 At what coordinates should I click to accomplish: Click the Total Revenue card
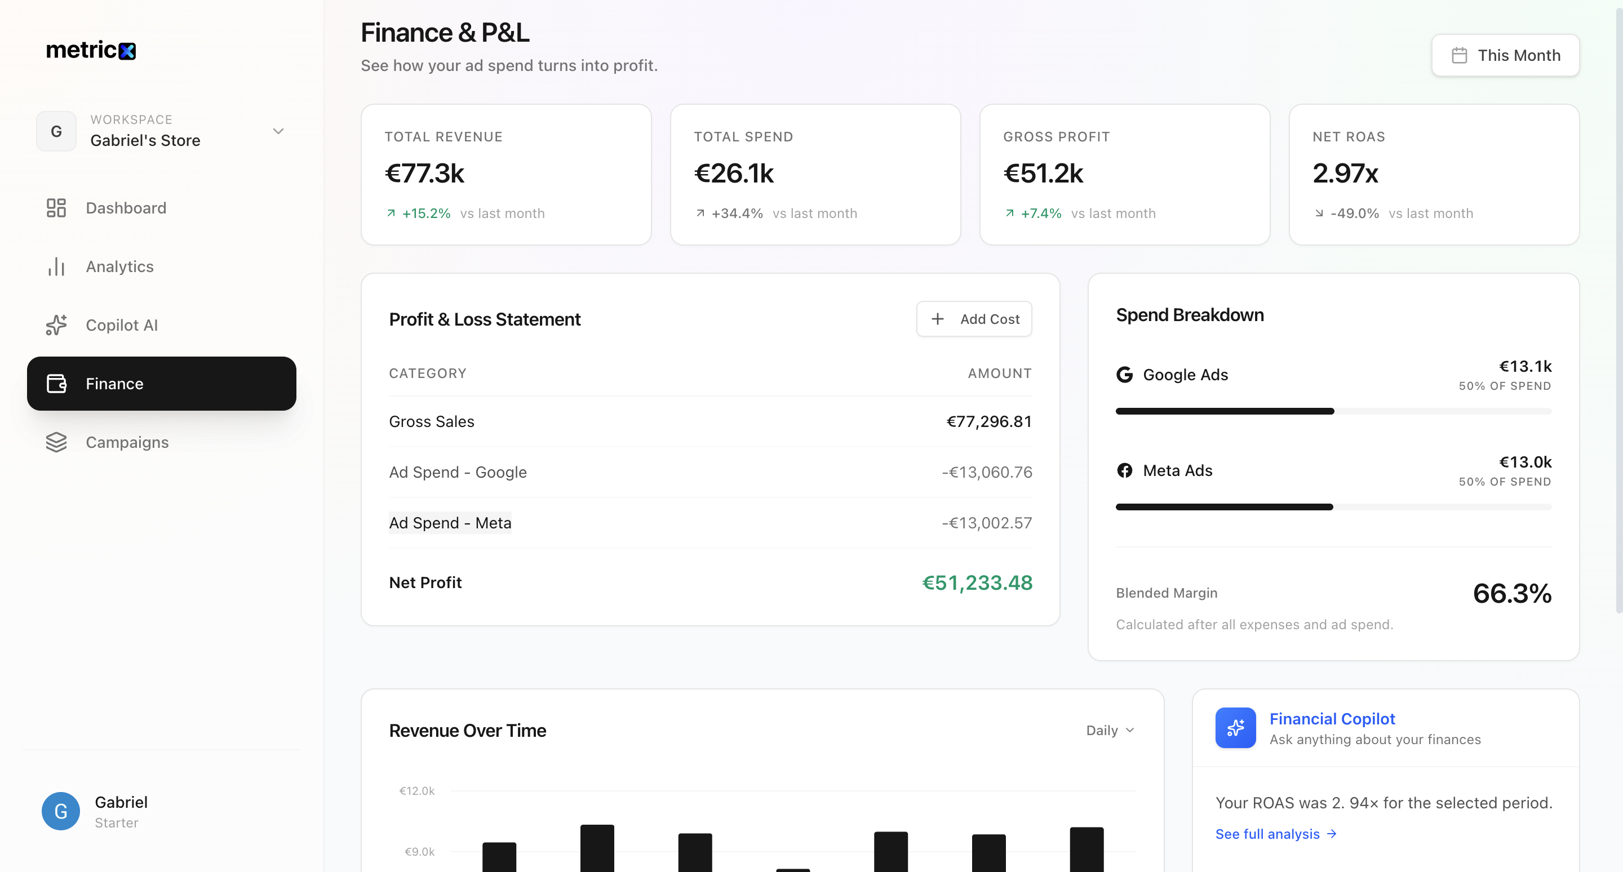pyautogui.click(x=506, y=175)
